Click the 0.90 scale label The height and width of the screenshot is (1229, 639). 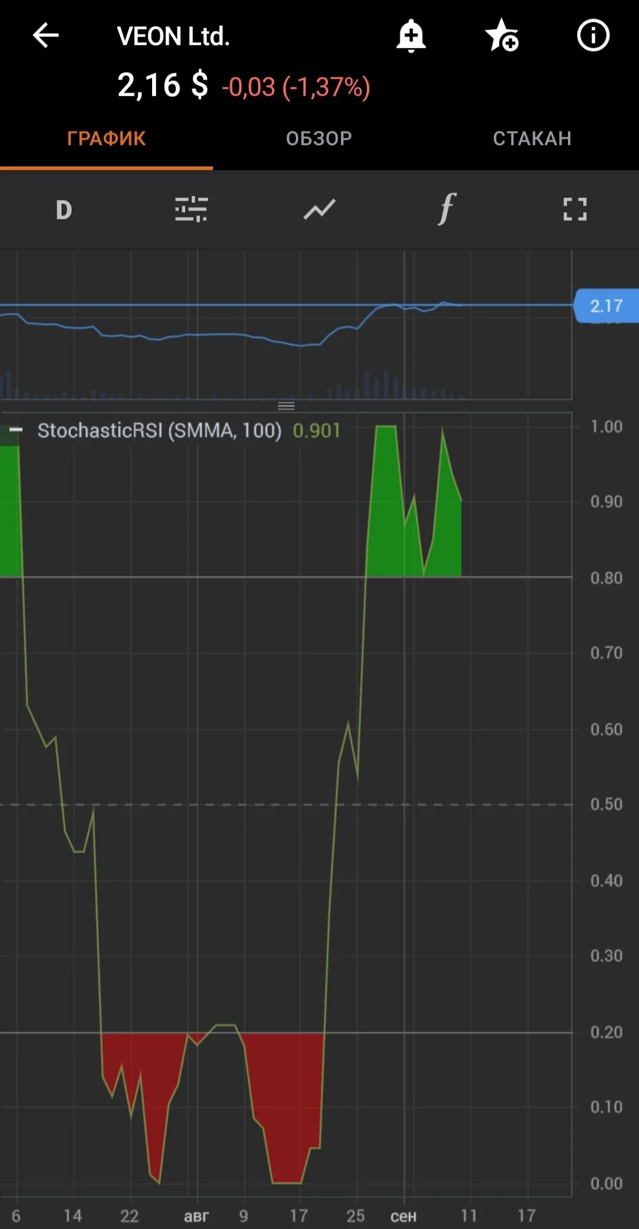(x=606, y=501)
